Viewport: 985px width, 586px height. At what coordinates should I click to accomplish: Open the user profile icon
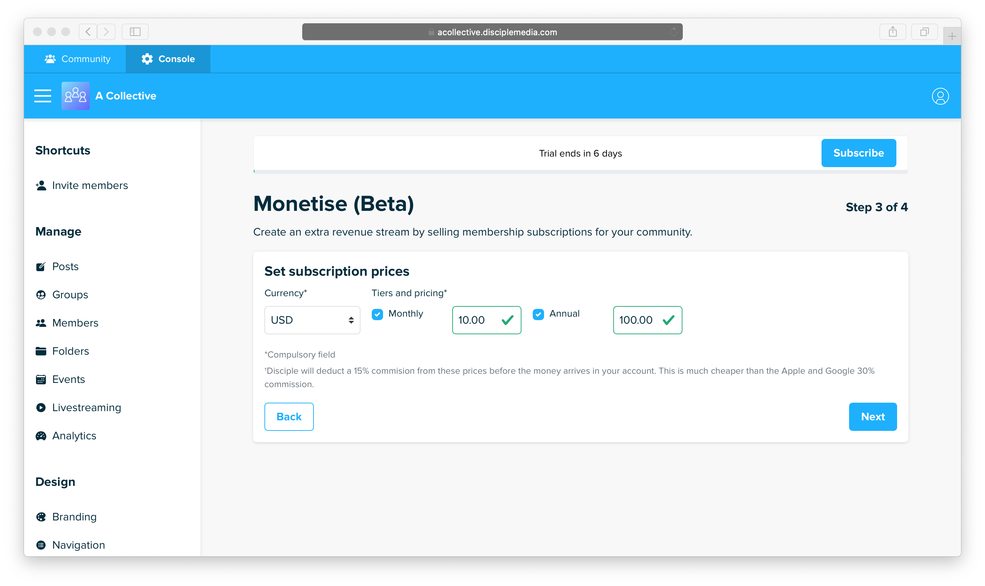[940, 96]
